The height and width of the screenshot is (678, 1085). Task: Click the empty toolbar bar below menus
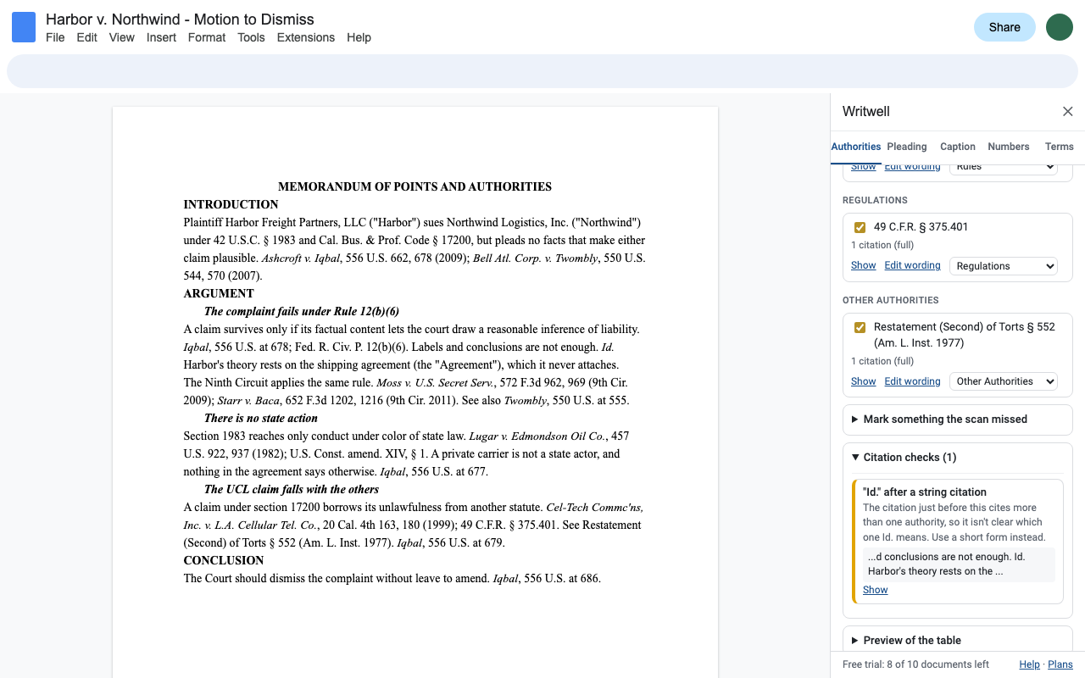[x=542, y=71]
